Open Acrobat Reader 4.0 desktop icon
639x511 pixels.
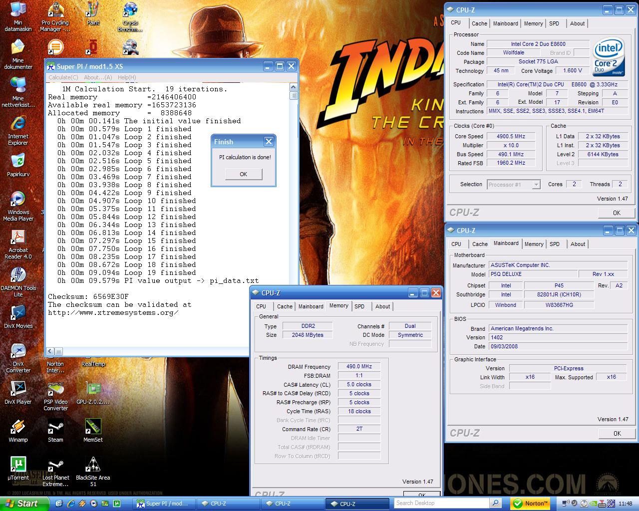pyautogui.click(x=18, y=245)
